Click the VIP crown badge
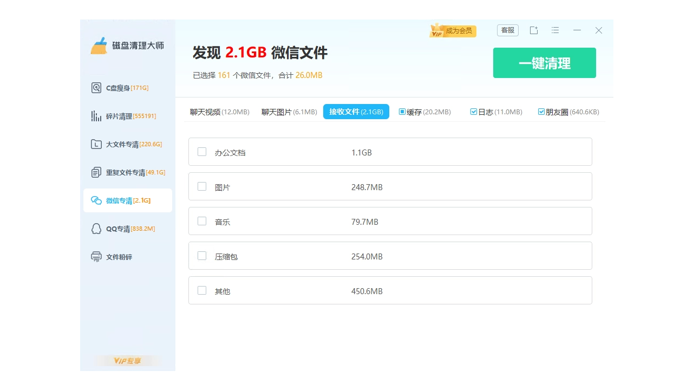The width and height of the screenshot is (693, 390). pos(437,29)
